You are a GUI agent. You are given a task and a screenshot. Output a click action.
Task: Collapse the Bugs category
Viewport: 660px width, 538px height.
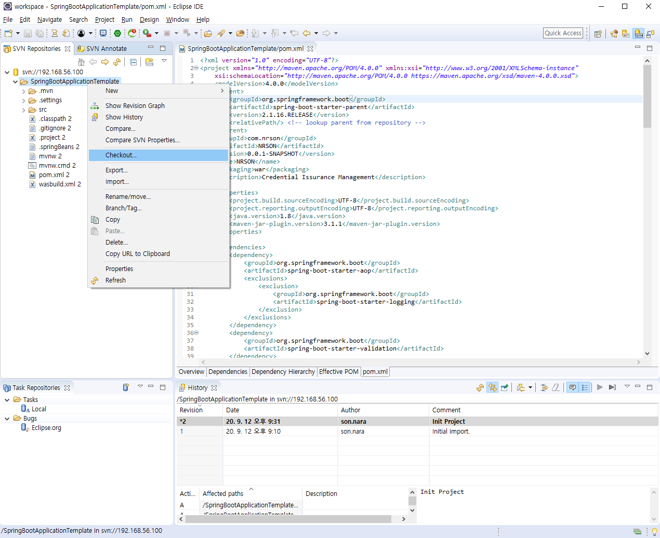tap(7, 419)
